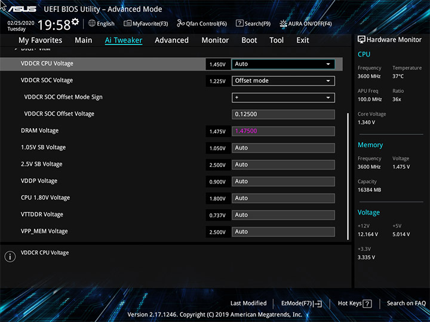Select the Ai Tweaker tab
This screenshot has height=322, width=430.
pyautogui.click(x=124, y=41)
